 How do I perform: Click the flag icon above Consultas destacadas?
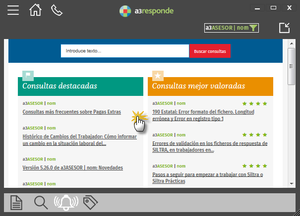coord(28,75)
